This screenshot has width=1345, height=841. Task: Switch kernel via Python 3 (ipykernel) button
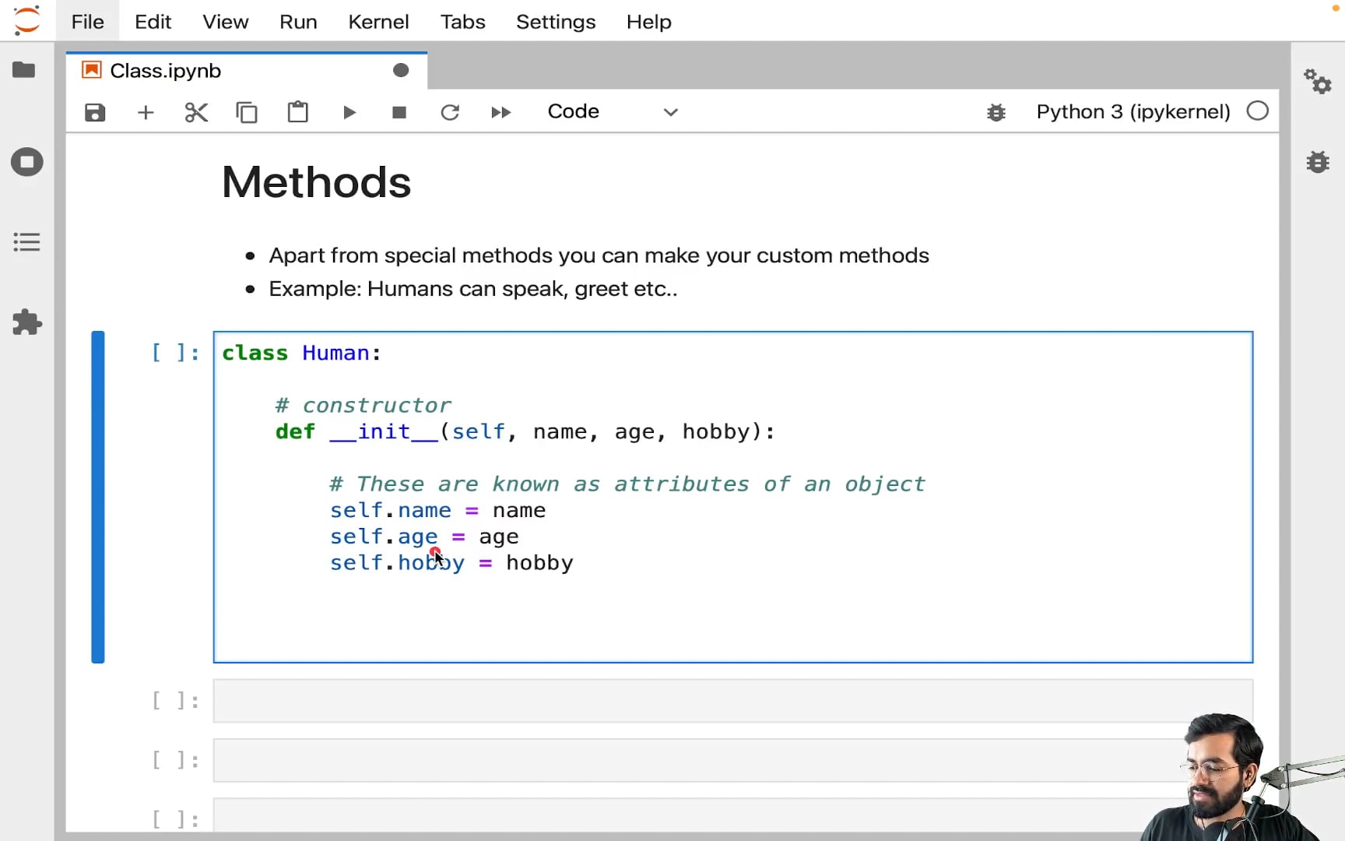pos(1133,111)
